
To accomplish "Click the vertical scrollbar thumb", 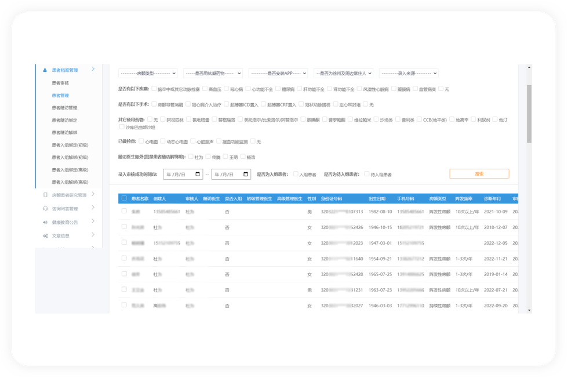I will [529, 114].
